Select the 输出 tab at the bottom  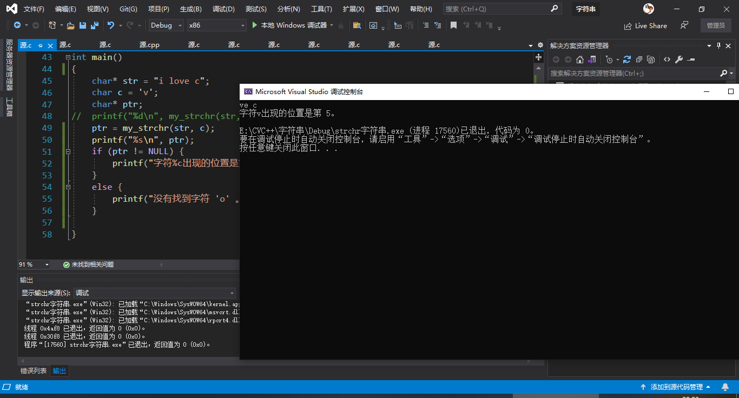59,371
